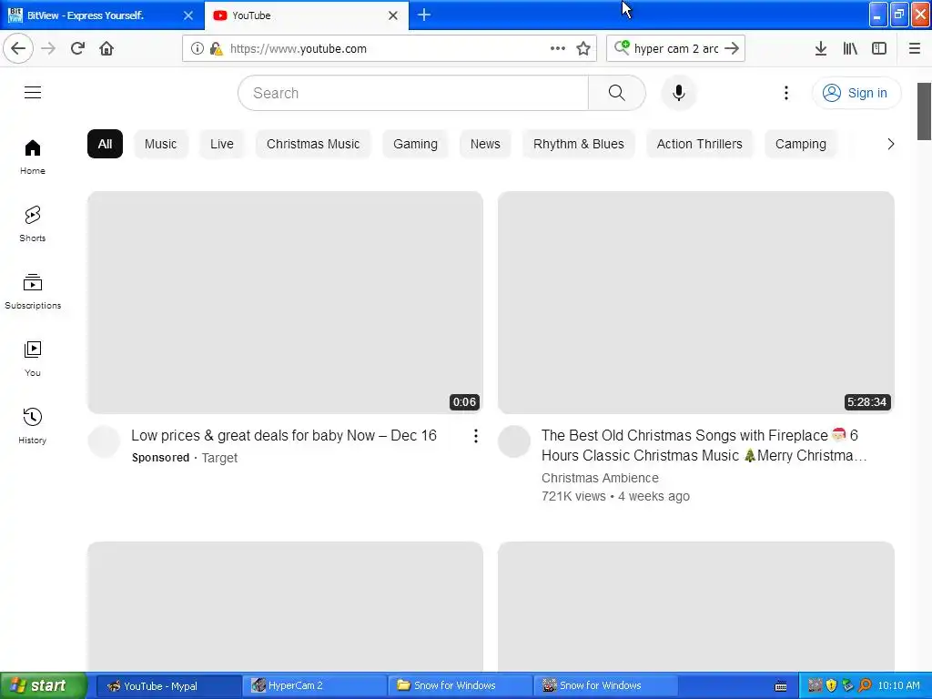Filter by Rhythm & Blues chip
The width and height of the screenshot is (932, 699).
(578, 144)
